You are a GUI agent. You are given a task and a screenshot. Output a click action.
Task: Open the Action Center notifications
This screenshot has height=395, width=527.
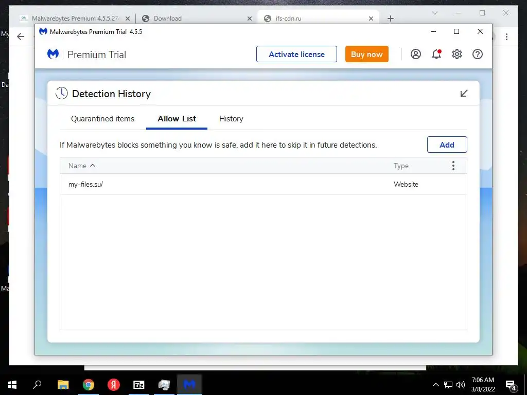511,385
